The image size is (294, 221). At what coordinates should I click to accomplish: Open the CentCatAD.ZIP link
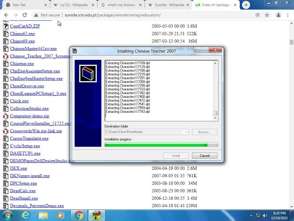coord(25,26)
